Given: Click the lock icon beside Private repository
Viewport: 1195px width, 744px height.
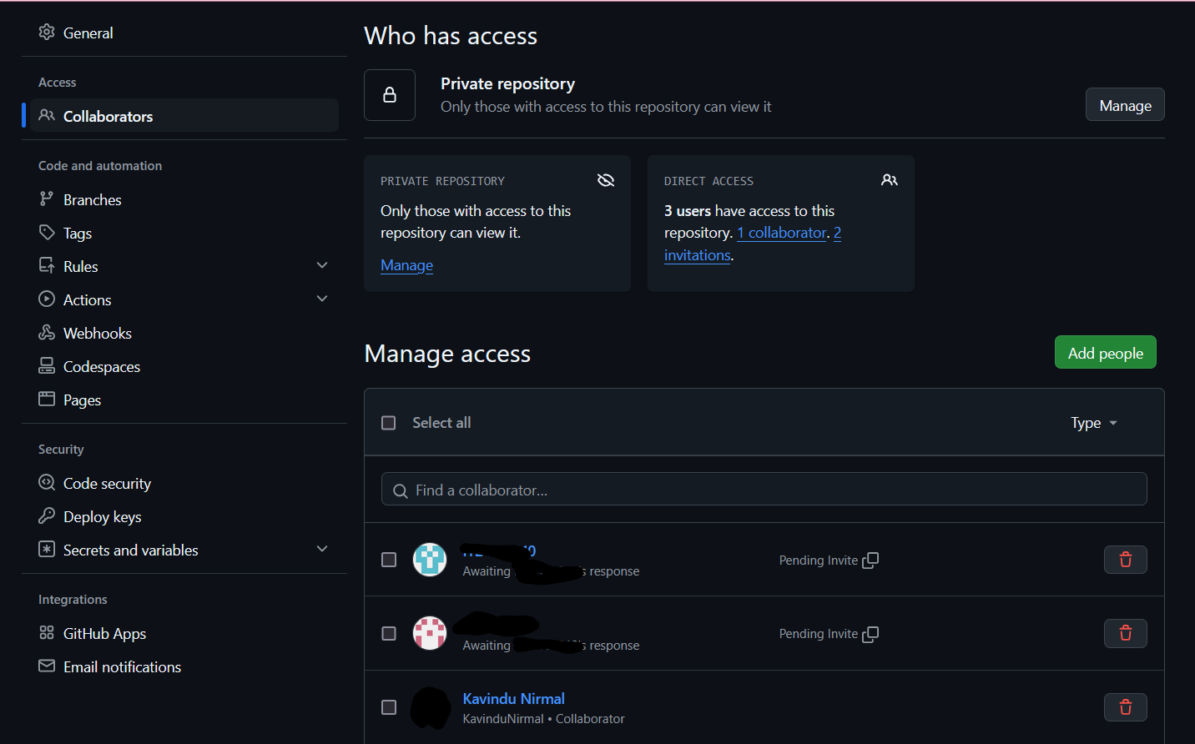Looking at the screenshot, I should (390, 95).
